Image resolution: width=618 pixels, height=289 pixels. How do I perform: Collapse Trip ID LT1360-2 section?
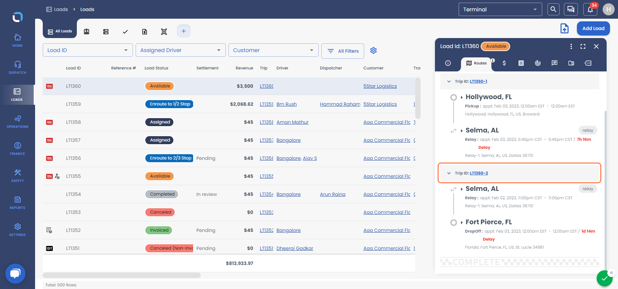(449, 173)
